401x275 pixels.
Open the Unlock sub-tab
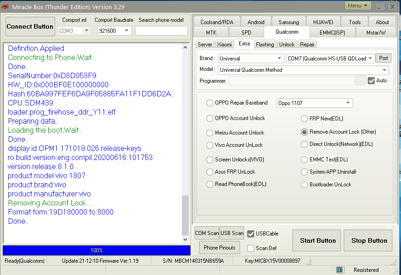coord(287,45)
